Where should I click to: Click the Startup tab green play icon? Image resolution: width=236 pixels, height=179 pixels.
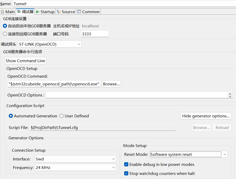pos(38,12)
